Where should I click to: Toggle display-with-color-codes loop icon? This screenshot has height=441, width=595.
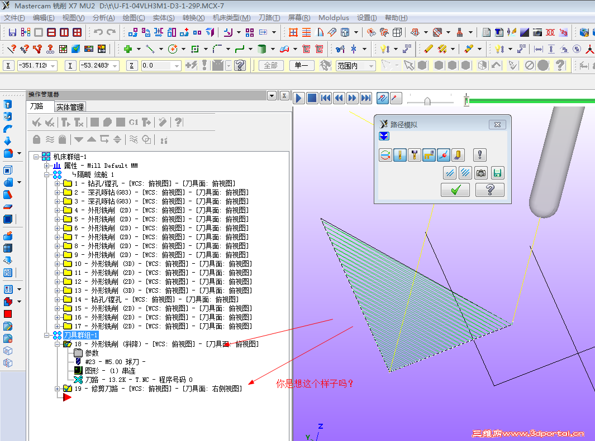(x=385, y=155)
